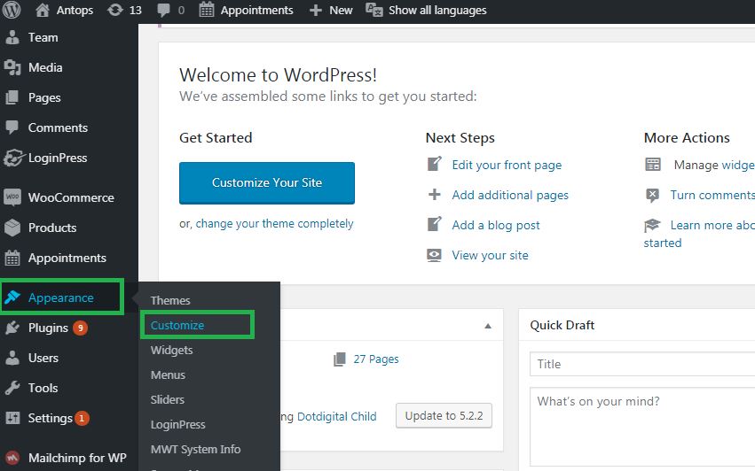Open LoginPress in the Appearance submenu
The height and width of the screenshot is (471, 755).
tap(177, 424)
